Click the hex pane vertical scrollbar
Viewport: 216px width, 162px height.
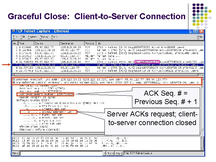coord(202,143)
